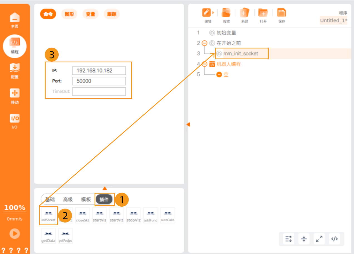Switch to the 跟踪 tracking tab
This screenshot has width=354, height=254.
[x=112, y=14]
